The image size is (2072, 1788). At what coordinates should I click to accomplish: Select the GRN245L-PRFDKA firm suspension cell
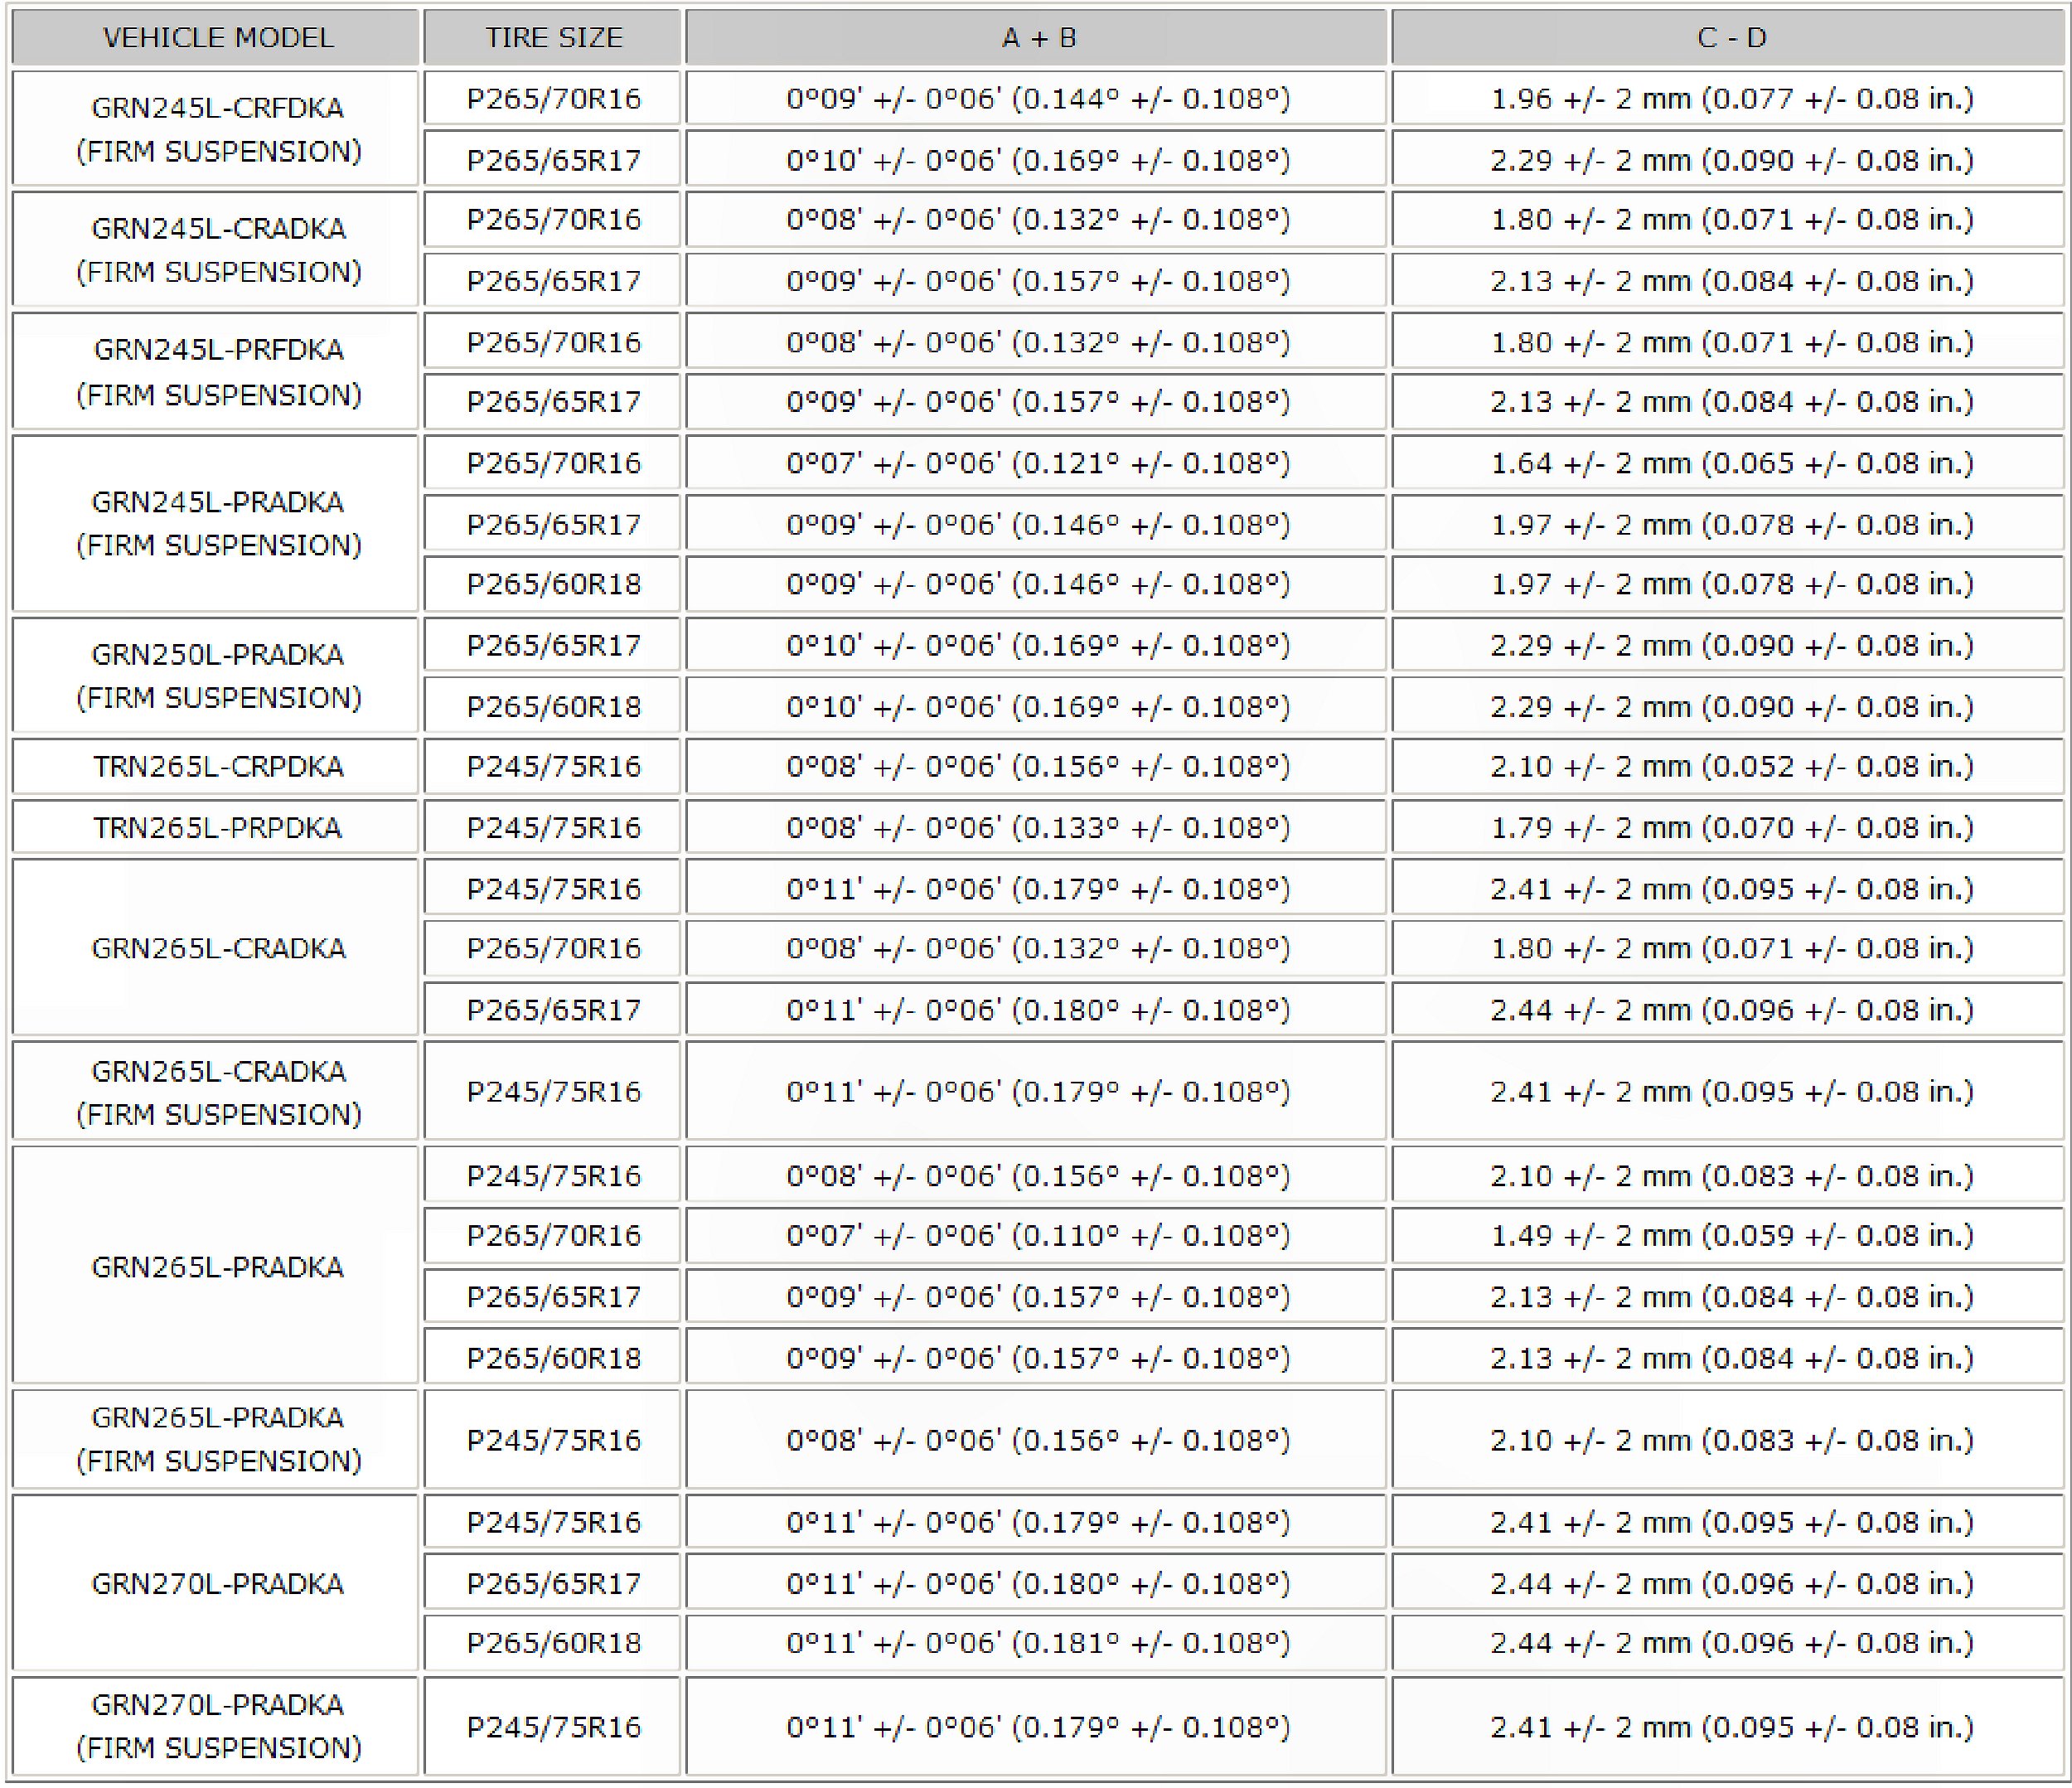(x=216, y=372)
